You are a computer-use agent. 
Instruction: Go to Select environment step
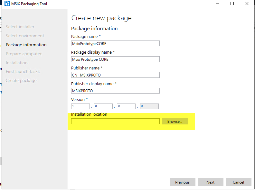pos(25,36)
